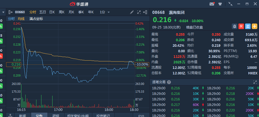Open the skin theme shirt icon
The height and width of the screenshot is (117, 259).
click(x=220, y=4)
